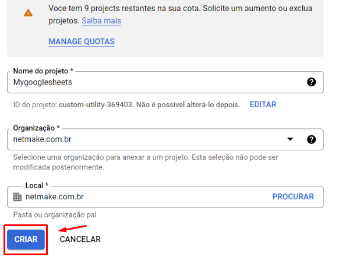The image size is (353, 257).
Task: Click the quota warning message text
Action: pos(181,15)
